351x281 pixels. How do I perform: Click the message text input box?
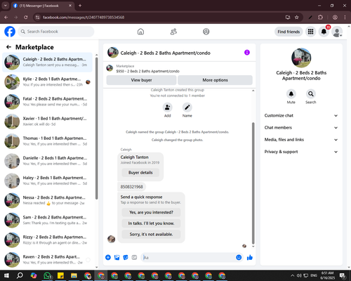tap(188, 258)
